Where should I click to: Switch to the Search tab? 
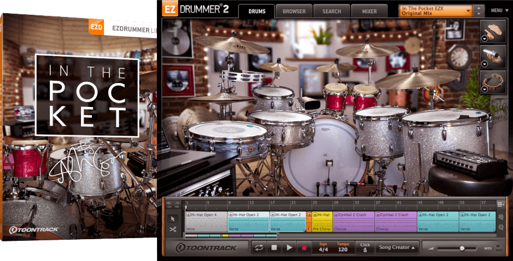(332, 11)
